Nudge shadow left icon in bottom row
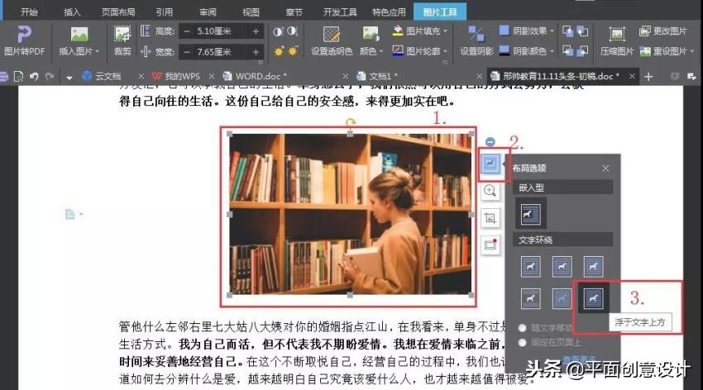Image resolution: width=703 pixels, height=390 pixels. (x=567, y=50)
